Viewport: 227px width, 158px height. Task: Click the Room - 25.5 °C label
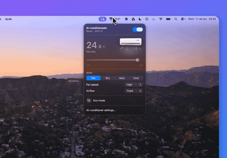(x=95, y=31)
